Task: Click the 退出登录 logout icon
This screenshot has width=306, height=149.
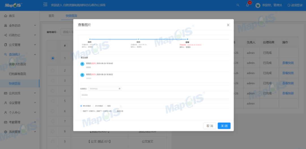Action: 289,5
